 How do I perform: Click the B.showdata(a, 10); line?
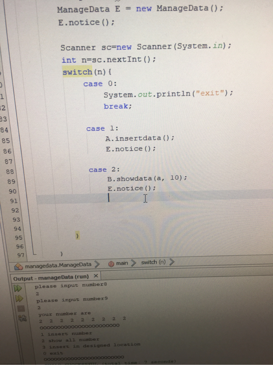coord(147,178)
